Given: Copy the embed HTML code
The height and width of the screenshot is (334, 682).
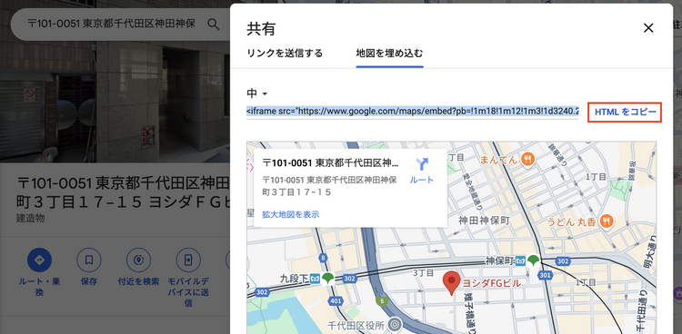Looking at the screenshot, I should tap(625, 112).
